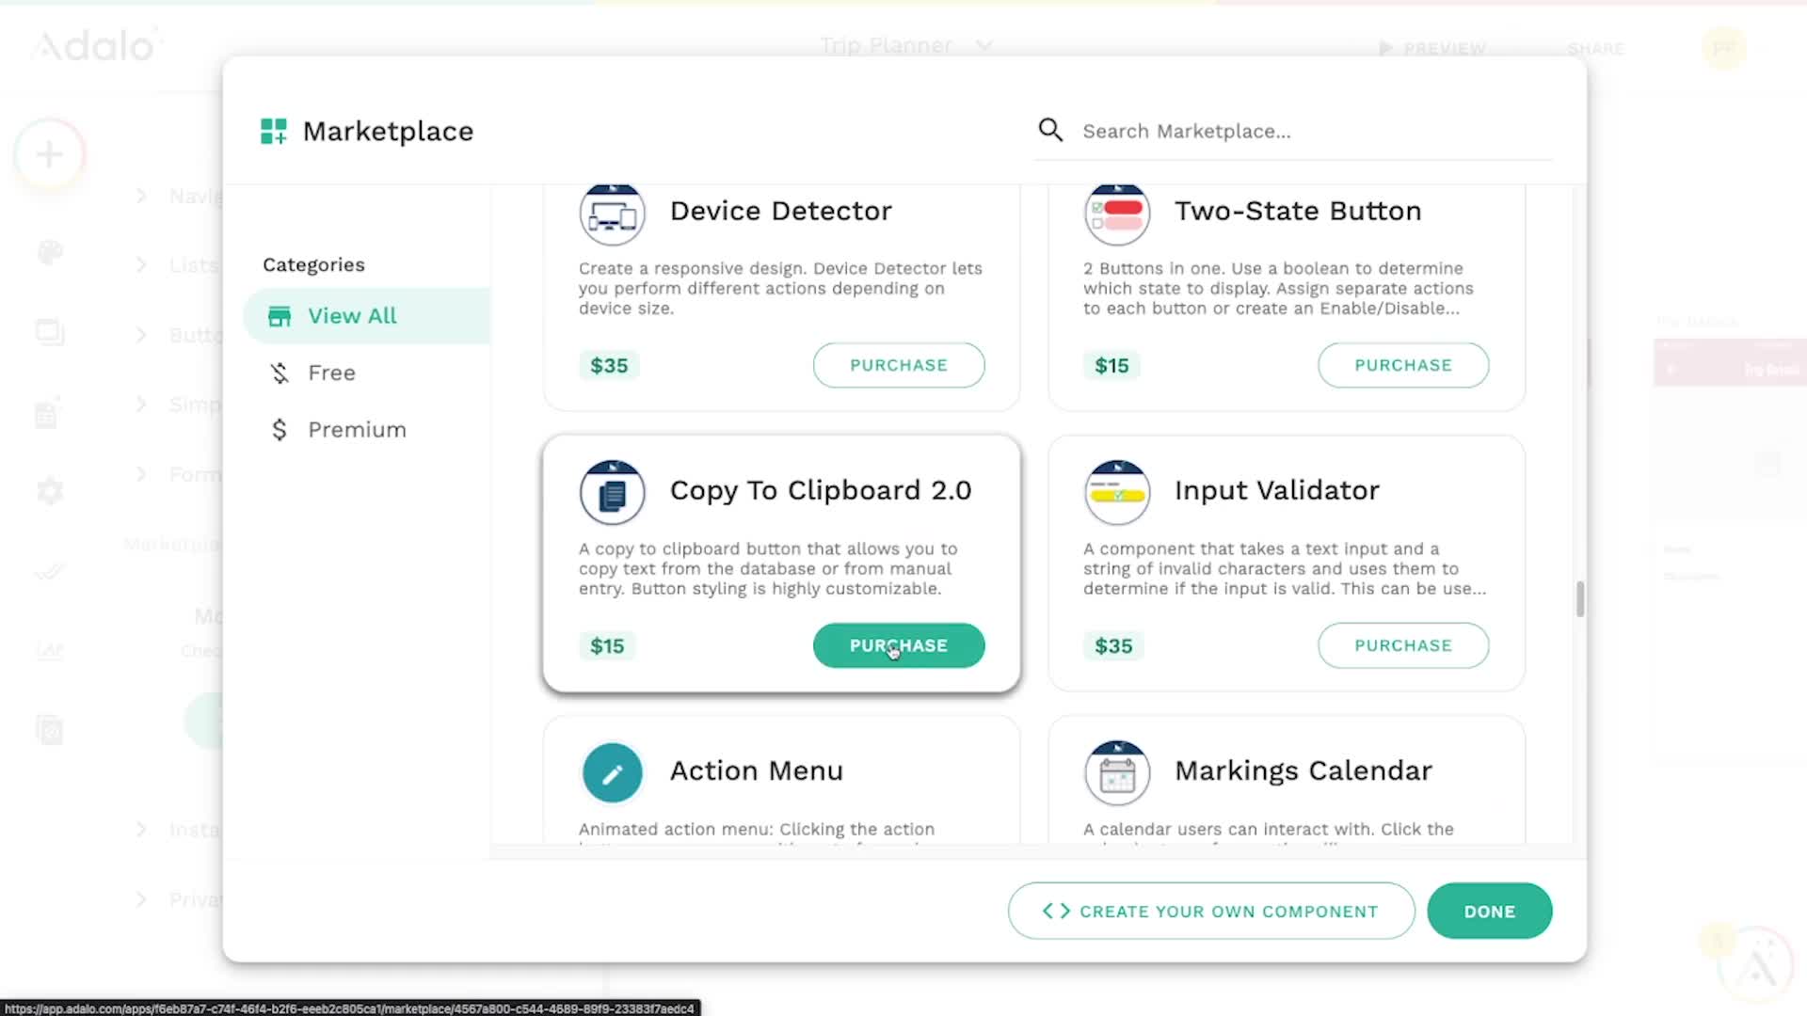Click the Markings Calendar icon

point(1116,771)
